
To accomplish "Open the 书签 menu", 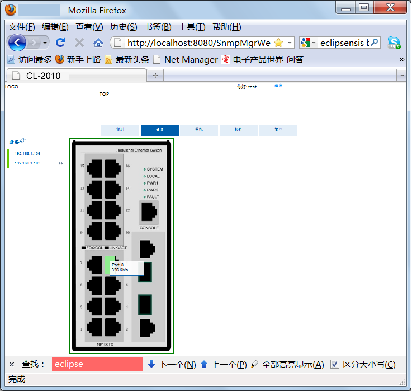I will click(157, 27).
